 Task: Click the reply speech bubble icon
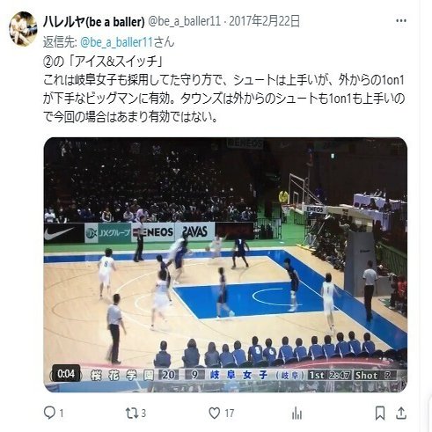tap(49, 413)
